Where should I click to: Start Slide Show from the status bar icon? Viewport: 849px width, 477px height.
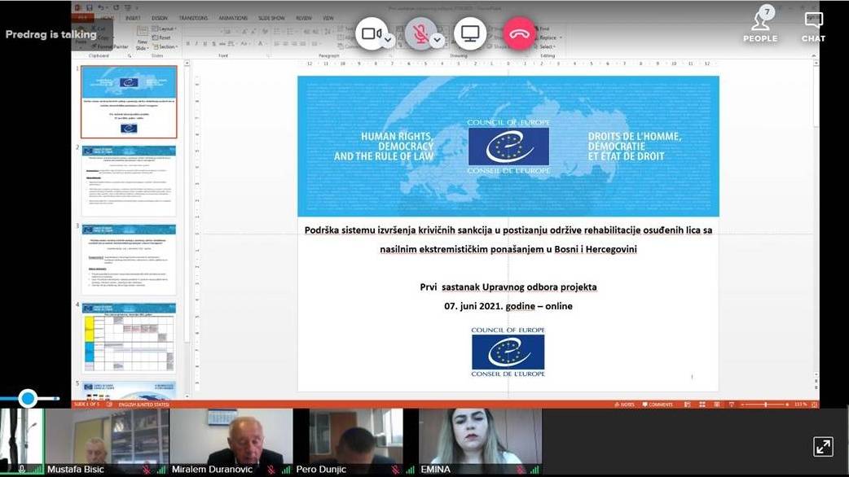point(732,405)
